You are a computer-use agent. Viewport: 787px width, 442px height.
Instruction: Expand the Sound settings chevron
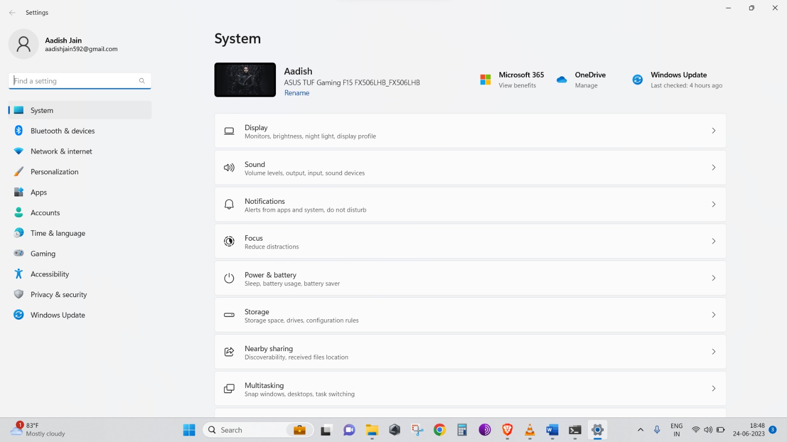click(713, 167)
